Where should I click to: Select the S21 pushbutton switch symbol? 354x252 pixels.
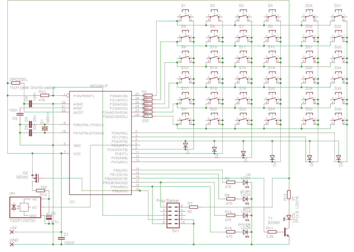[185, 119]
